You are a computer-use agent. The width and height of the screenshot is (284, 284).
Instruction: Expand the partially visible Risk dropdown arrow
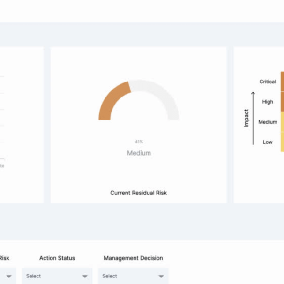pos(9,276)
